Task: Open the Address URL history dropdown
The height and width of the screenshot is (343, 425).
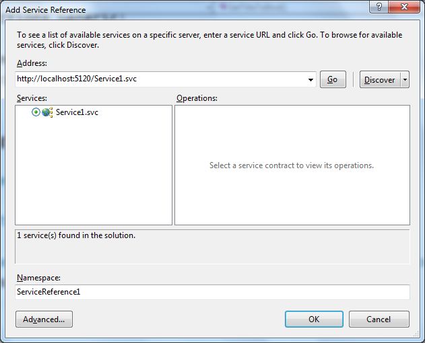Action: [x=310, y=79]
